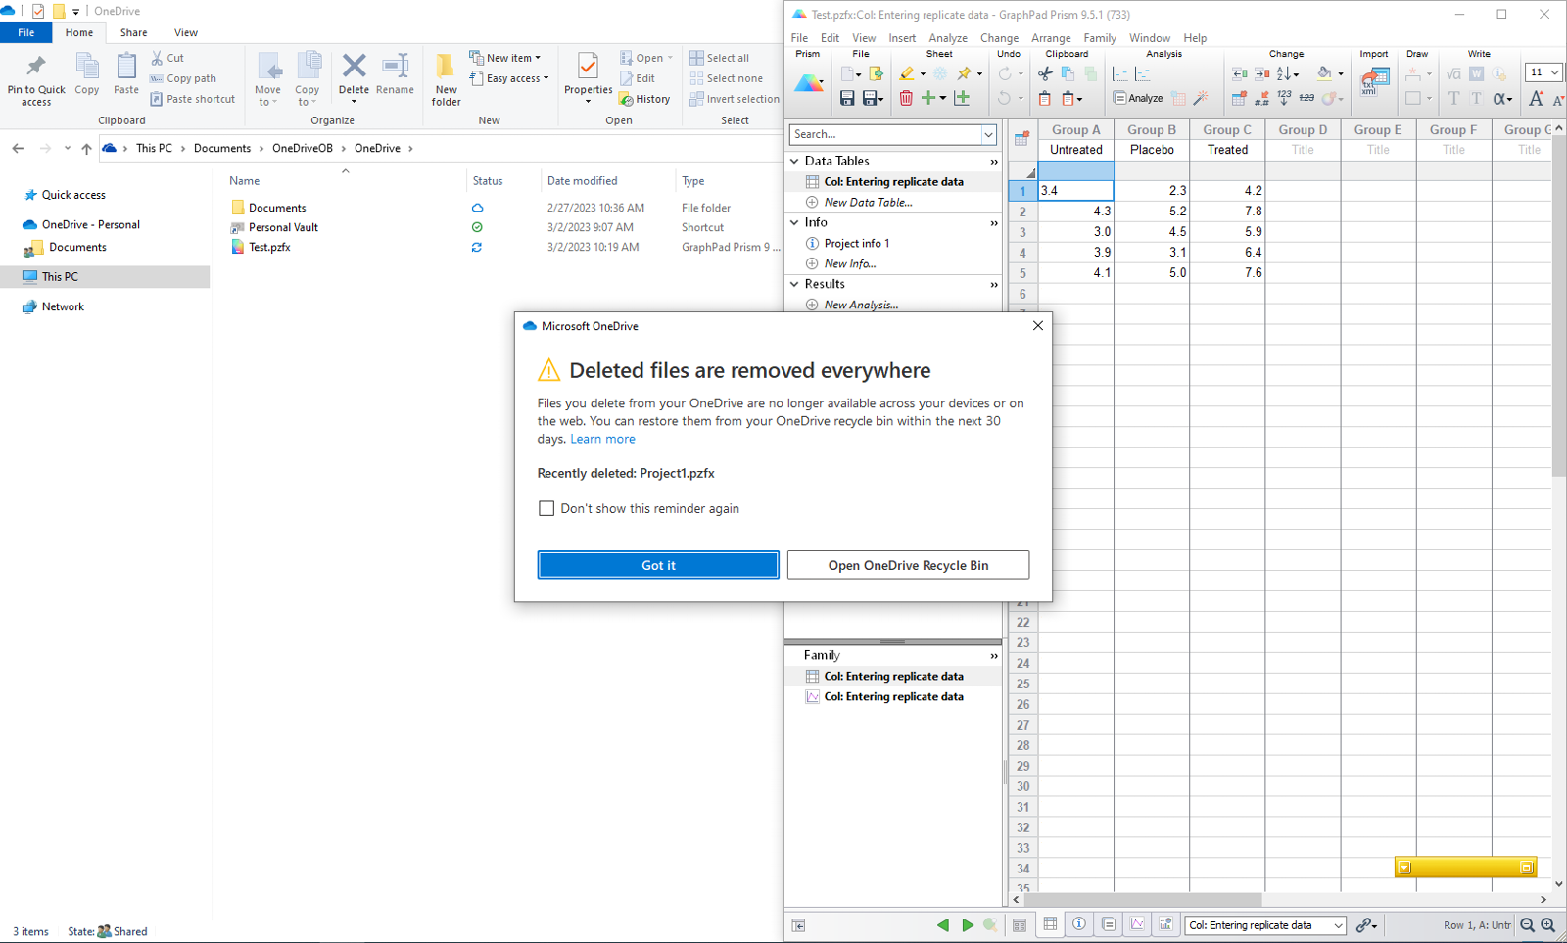Click in the Prism navigator Search field
Screen dimensions: 1567x943
click(885, 134)
